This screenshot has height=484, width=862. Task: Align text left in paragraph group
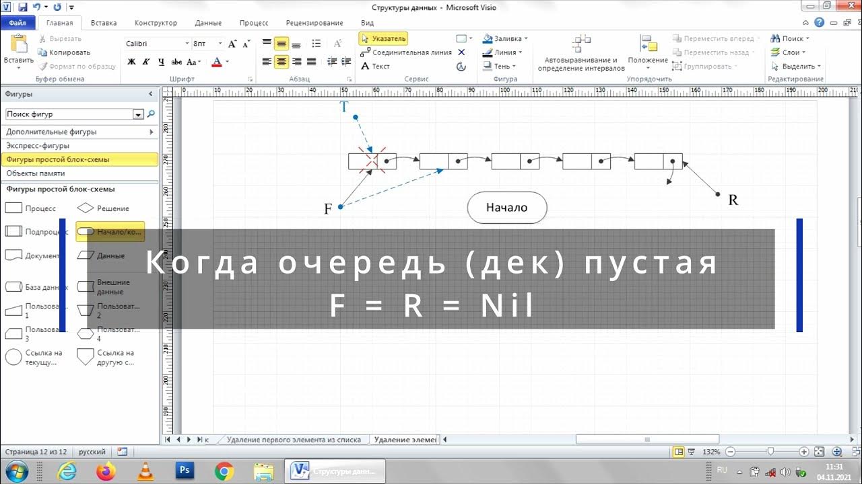[x=267, y=62]
